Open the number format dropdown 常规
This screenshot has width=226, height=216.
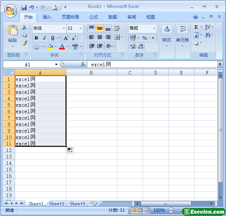tap(154, 28)
